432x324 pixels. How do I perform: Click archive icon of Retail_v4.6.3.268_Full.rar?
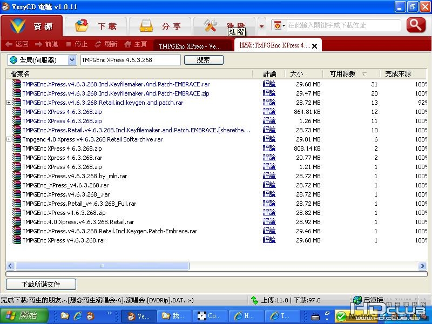pyautogui.click(x=17, y=204)
